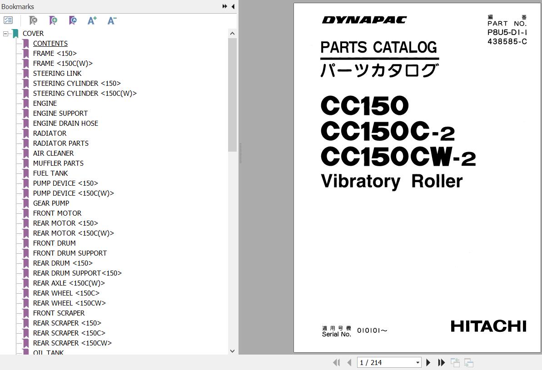Open the ENGINE DRAIN HOSE bookmark
The height and width of the screenshot is (370, 542).
pyautogui.click(x=65, y=123)
